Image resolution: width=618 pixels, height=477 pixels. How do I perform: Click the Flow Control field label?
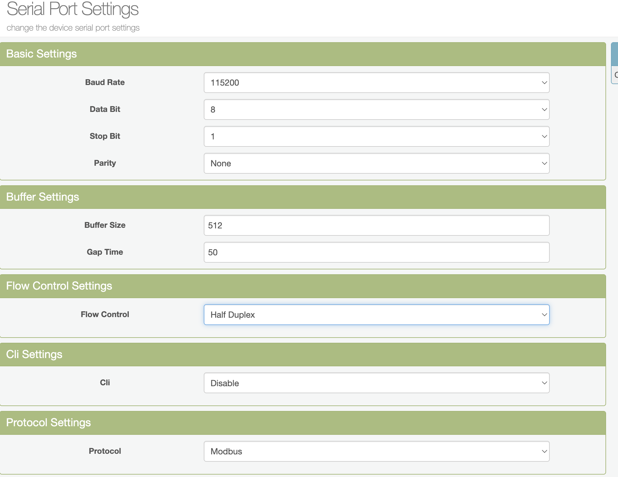(x=105, y=314)
